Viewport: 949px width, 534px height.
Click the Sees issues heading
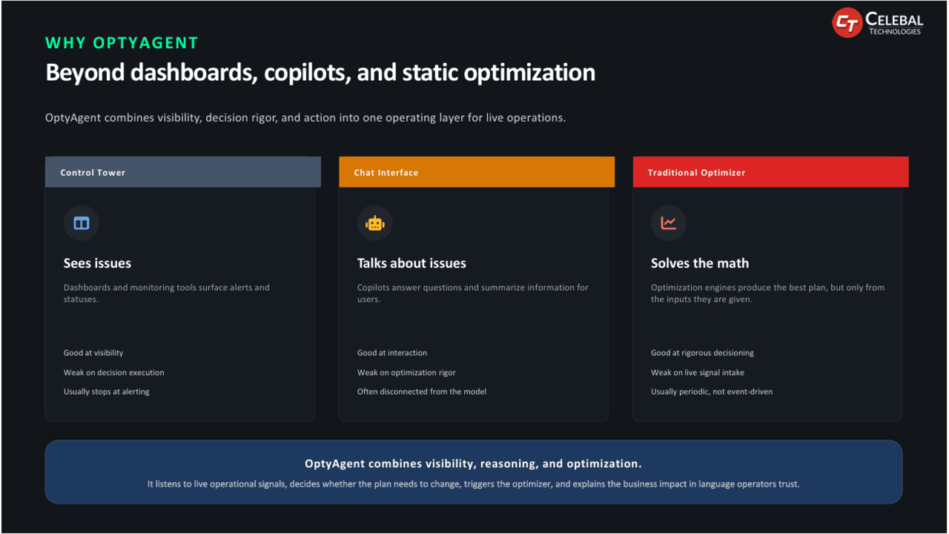[x=97, y=263]
